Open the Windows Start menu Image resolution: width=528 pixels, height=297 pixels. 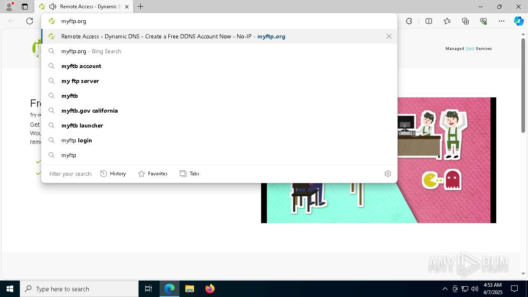[10, 289]
